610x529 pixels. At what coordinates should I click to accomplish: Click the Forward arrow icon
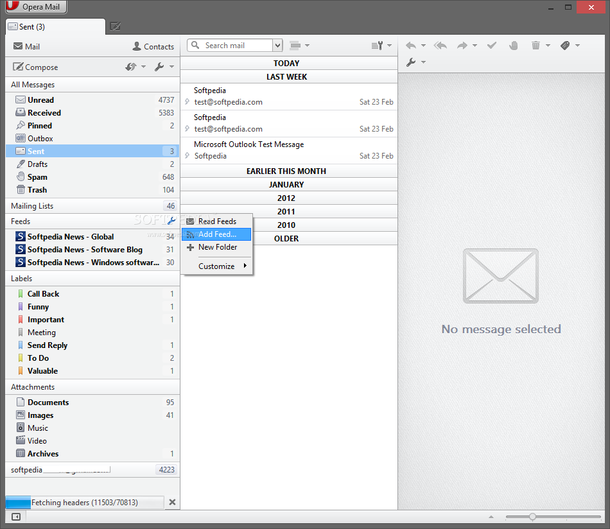(x=462, y=46)
